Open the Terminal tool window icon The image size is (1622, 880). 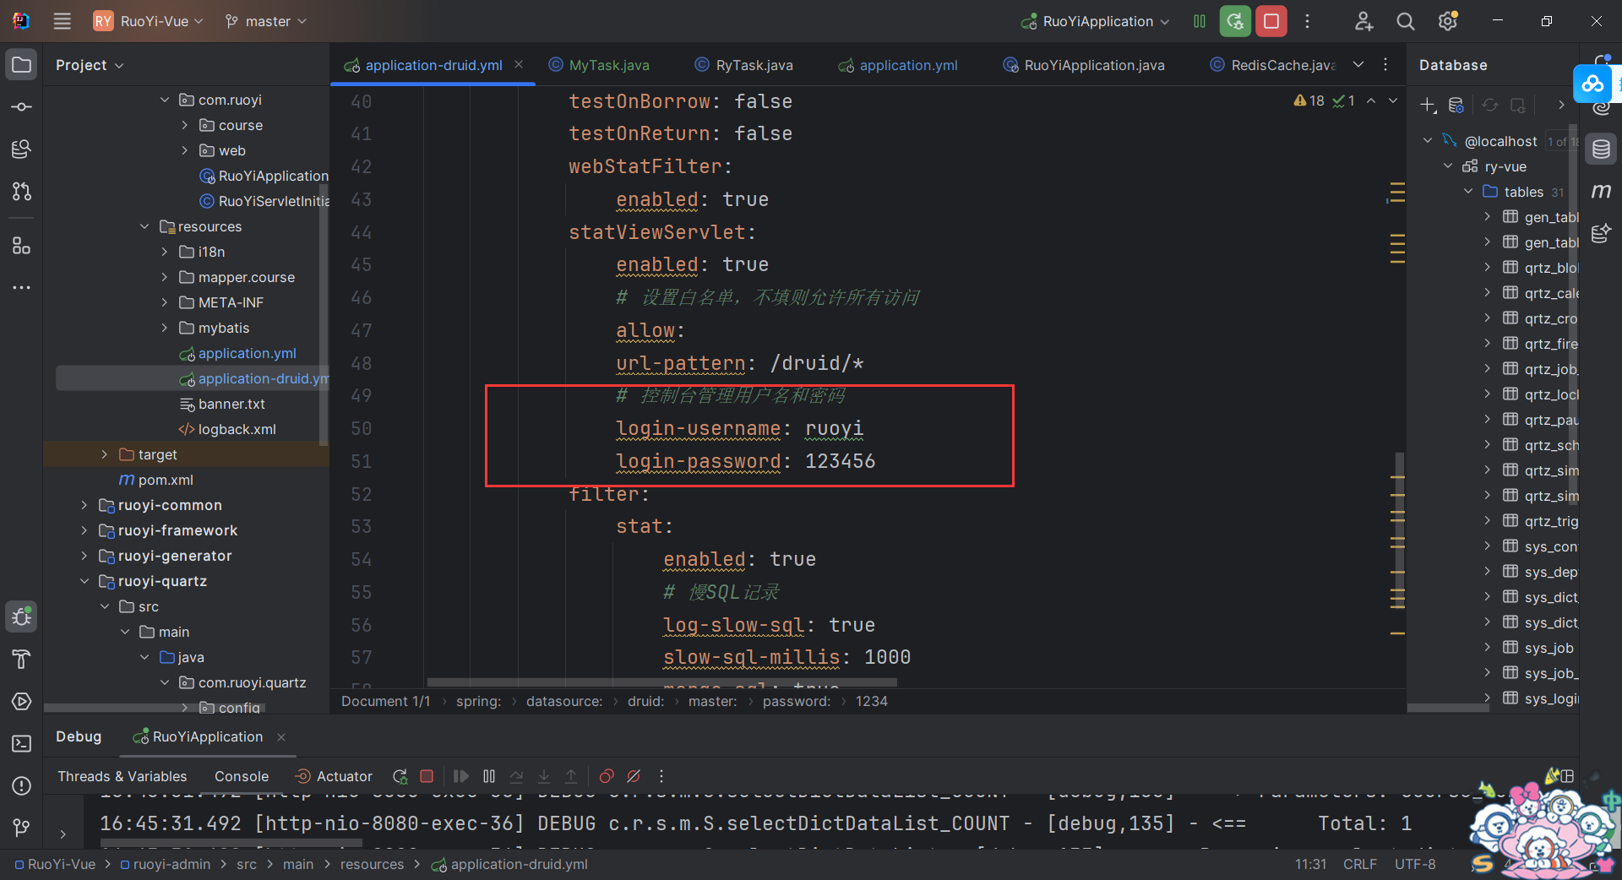coord(22,743)
